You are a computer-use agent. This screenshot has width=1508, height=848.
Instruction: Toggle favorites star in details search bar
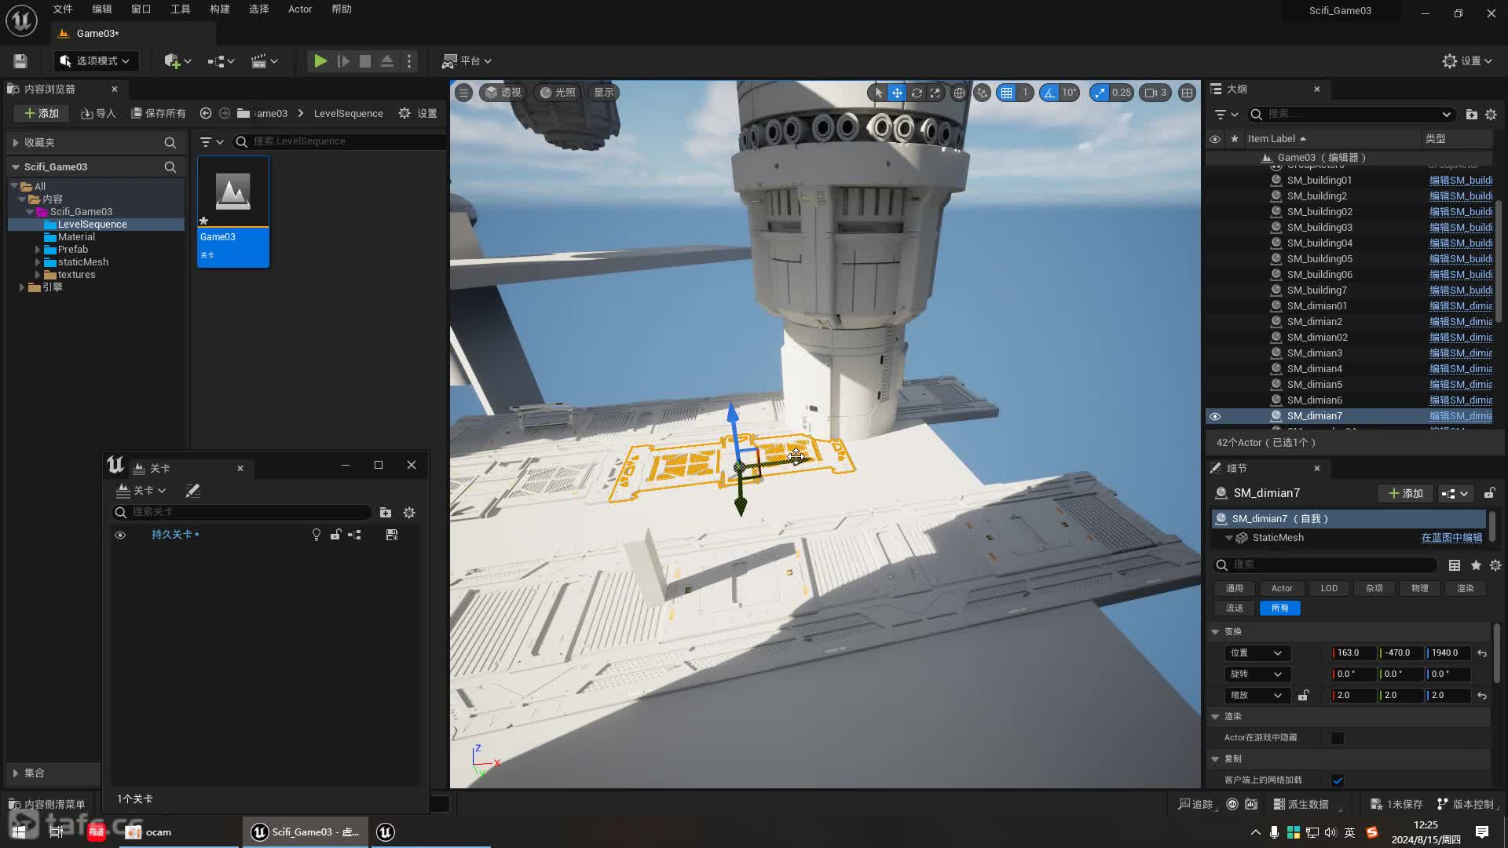coord(1476,565)
